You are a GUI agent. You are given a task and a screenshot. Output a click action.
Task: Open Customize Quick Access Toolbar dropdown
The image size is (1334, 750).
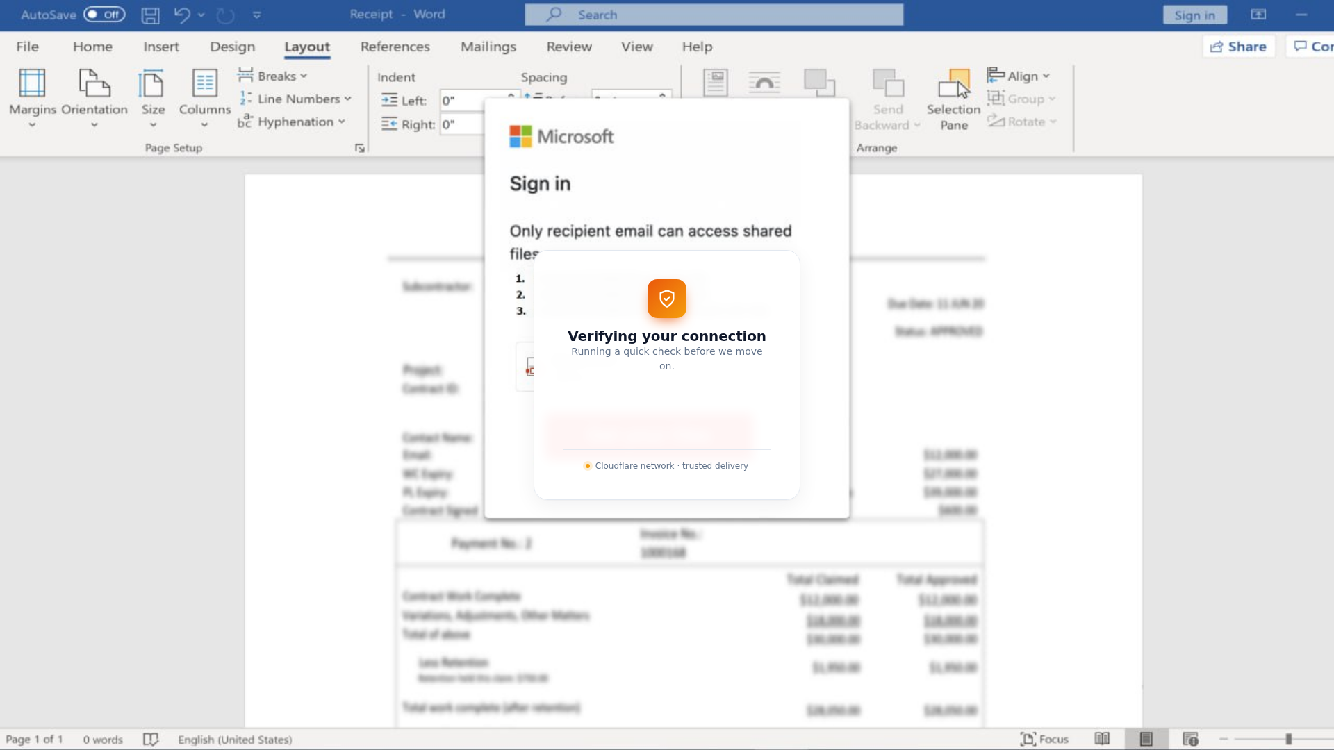(x=256, y=15)
